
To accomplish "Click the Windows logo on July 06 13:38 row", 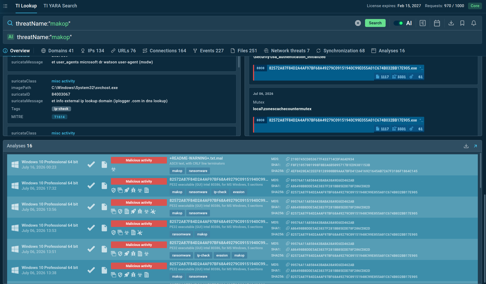I will [x=15, y=270].
